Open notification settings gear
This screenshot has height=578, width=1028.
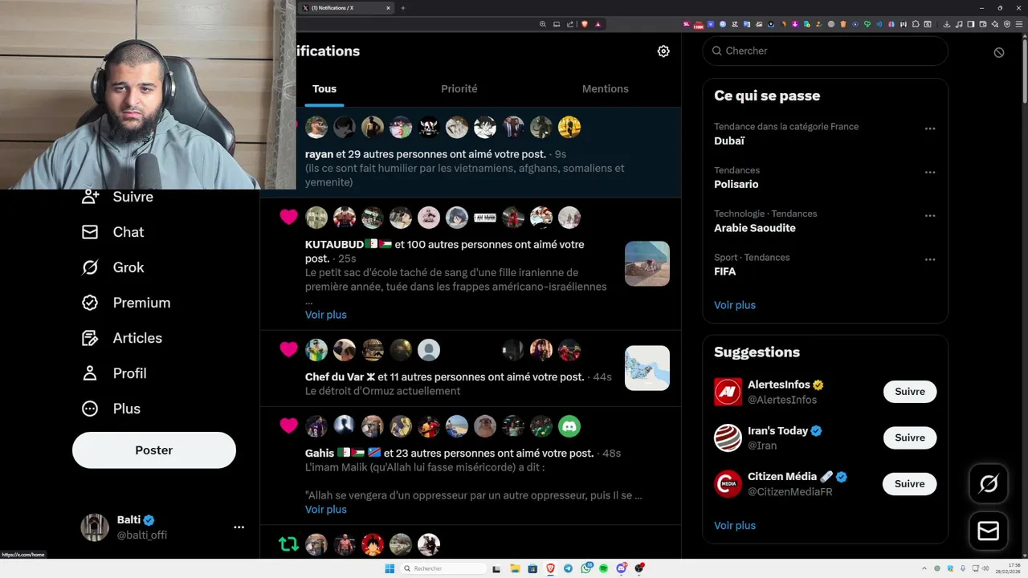[663, 51]
